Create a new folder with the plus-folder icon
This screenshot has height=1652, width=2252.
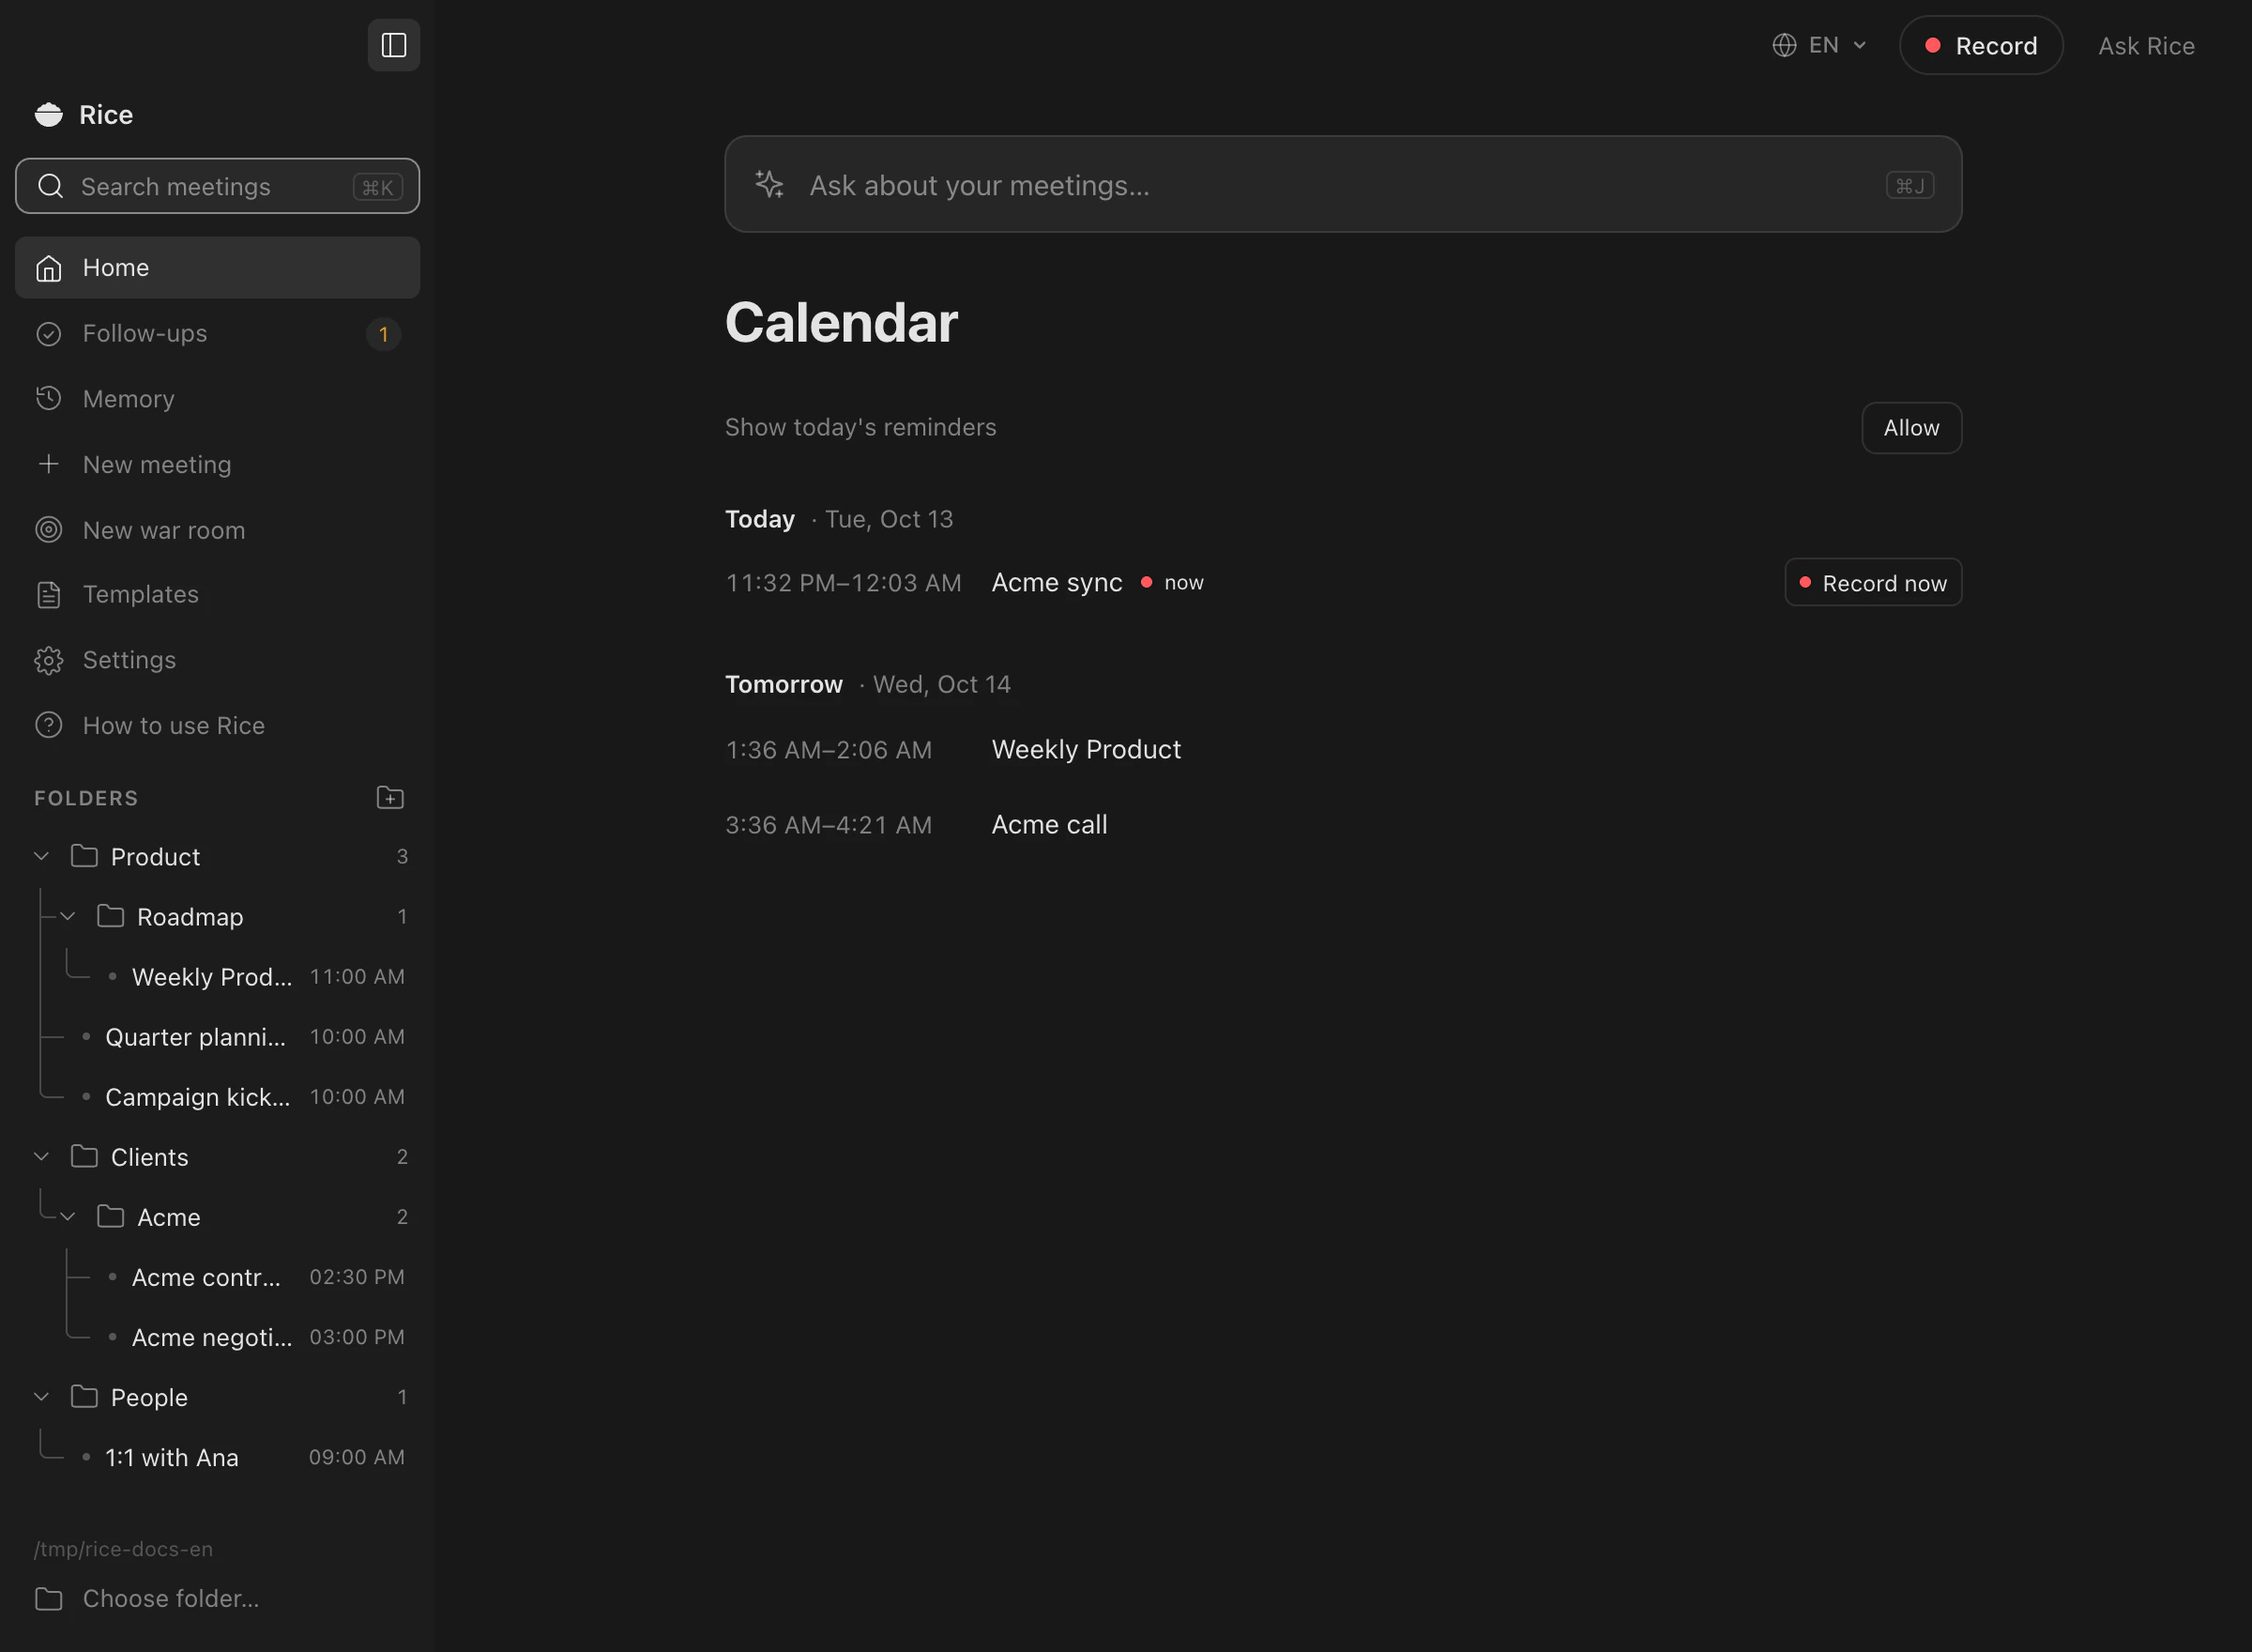(x=389, y=798)
